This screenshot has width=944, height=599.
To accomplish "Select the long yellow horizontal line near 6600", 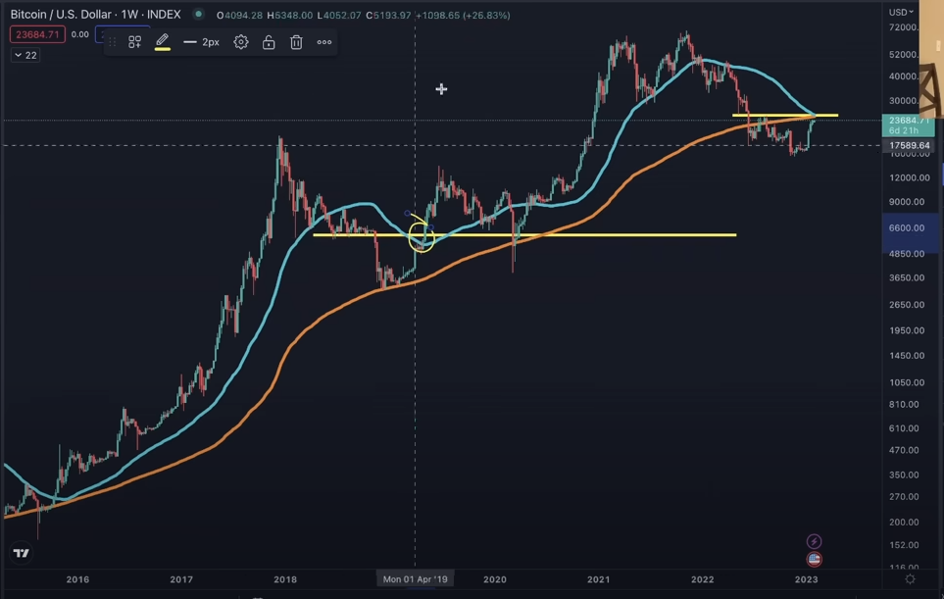I will tap(524, 234).
